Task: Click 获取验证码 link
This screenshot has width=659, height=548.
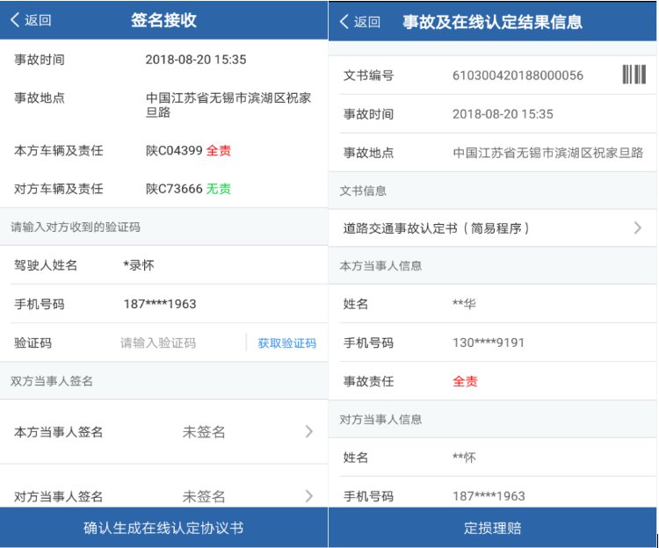Action: (286, 343)
